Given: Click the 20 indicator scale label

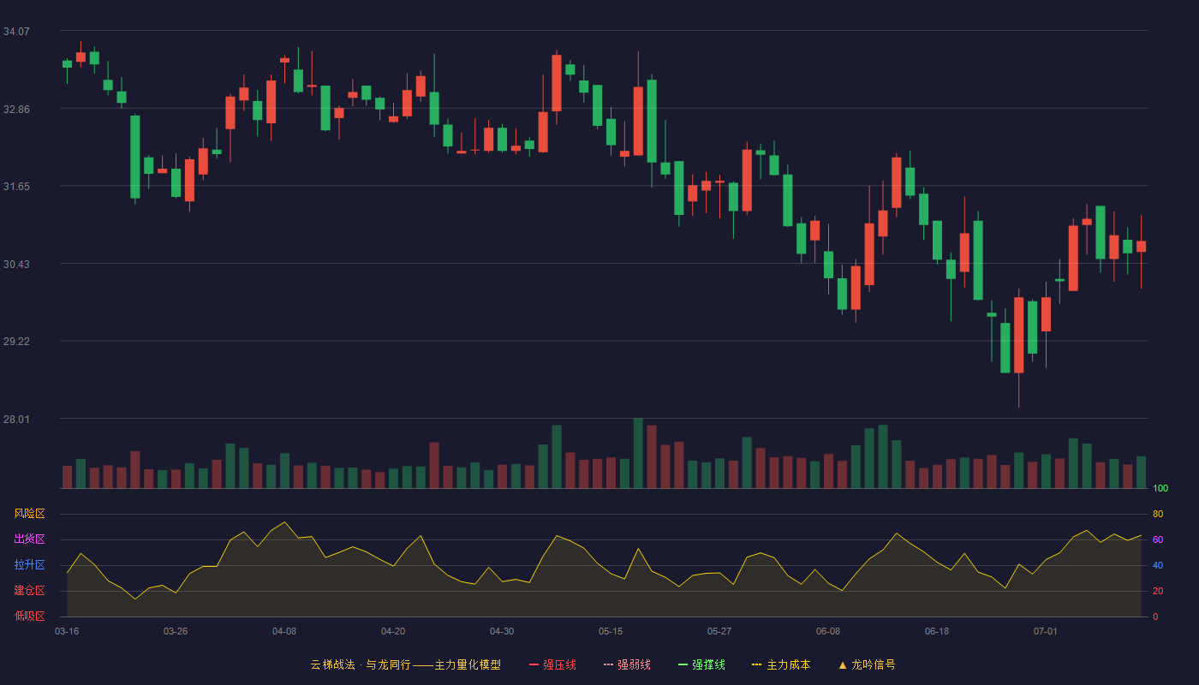Looking at the screenshot, I should click(x=1158, y=591).
